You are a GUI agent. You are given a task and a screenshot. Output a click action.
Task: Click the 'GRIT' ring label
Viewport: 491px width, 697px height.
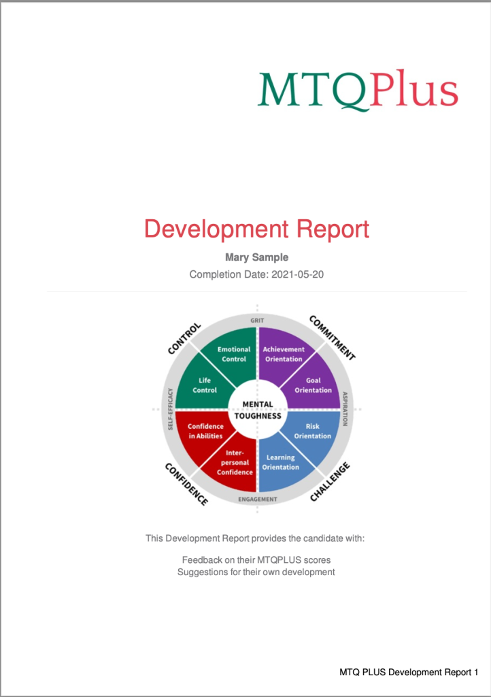[x=257, y=320]
